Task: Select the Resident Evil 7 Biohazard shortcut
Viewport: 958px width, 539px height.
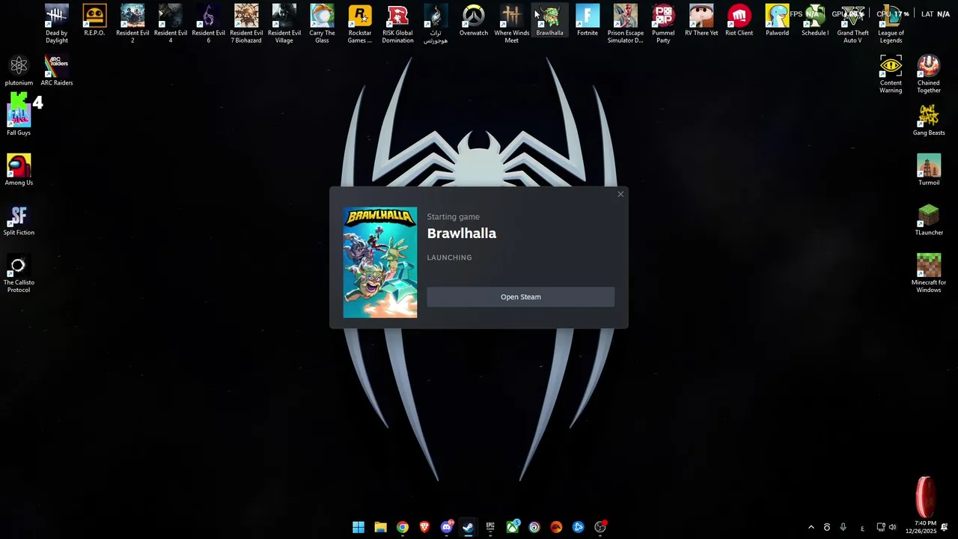Action: 246,24
